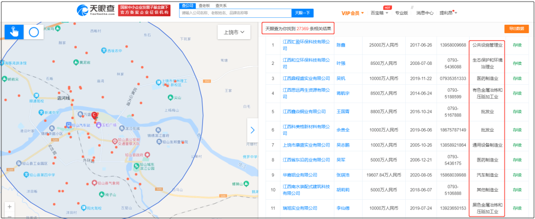The height and width of the screenshot is (219, 535).
Task: Open the 百宝箱 dropdown menu
Action: click(379, 13)
